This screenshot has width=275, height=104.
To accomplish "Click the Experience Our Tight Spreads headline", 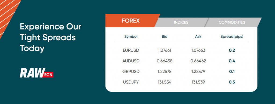I will [50, 37].
